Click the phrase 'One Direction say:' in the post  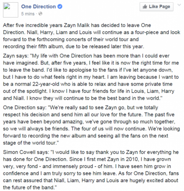(x=25, y=108)
